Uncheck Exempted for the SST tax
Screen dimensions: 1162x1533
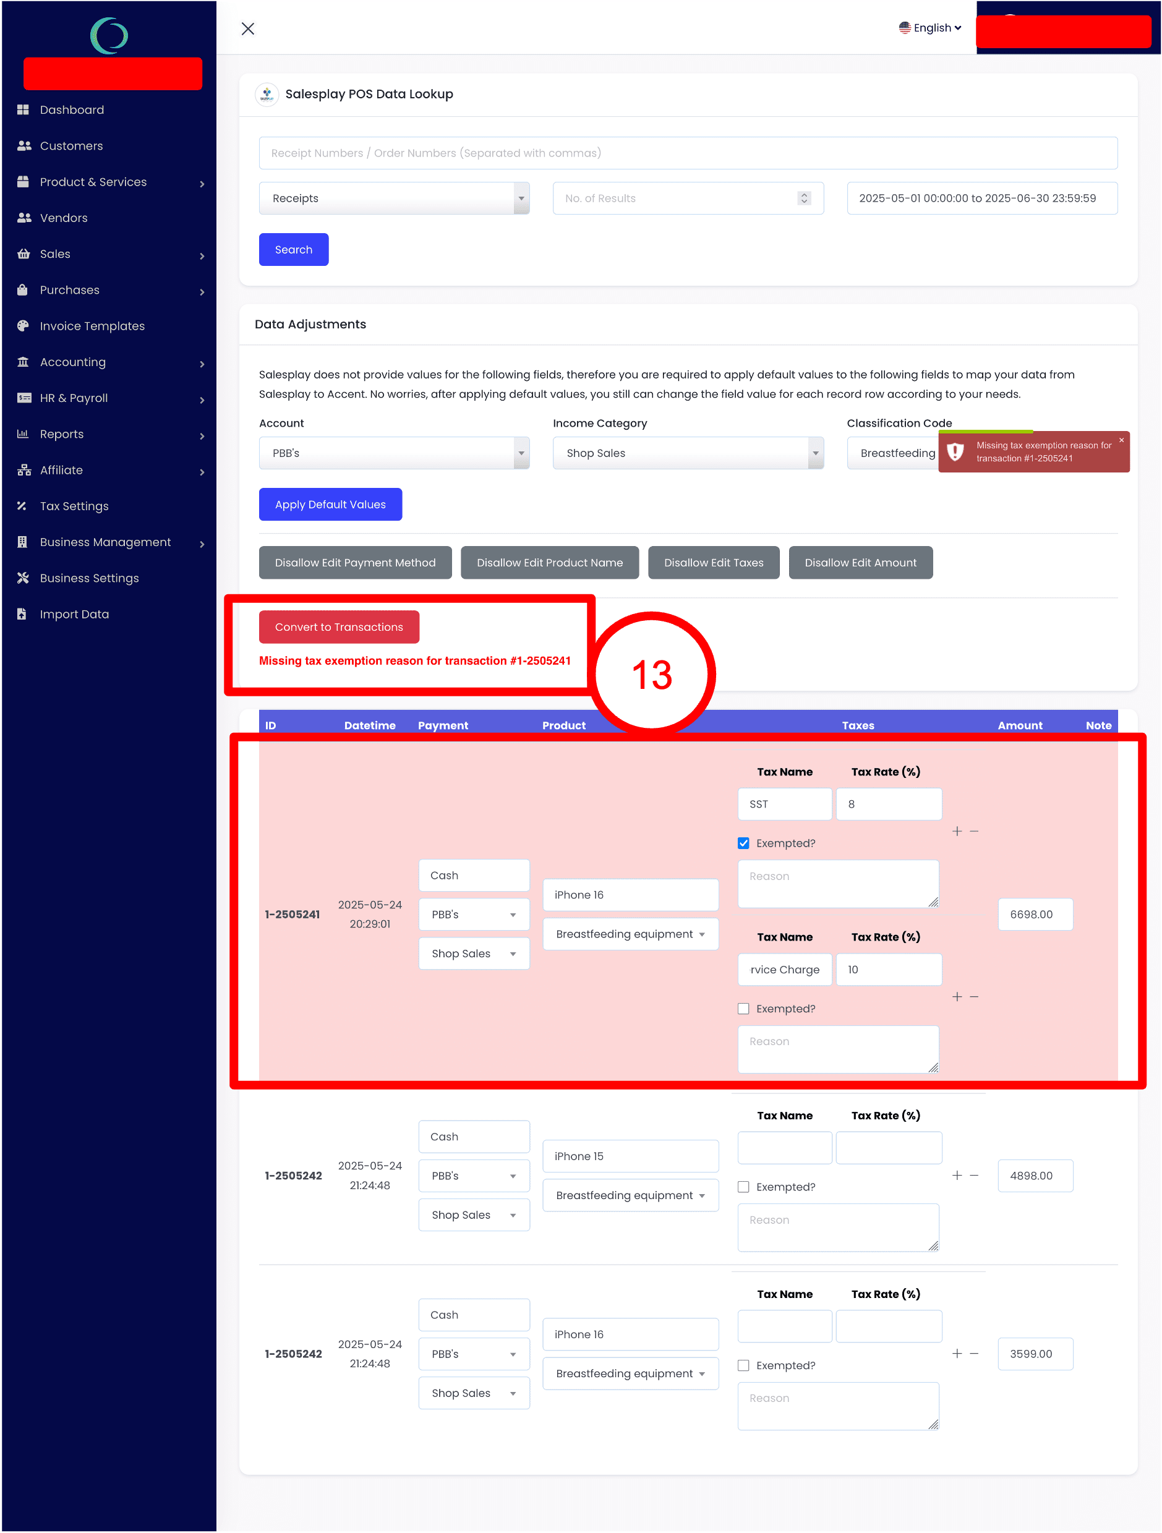[x=743, y=843]
